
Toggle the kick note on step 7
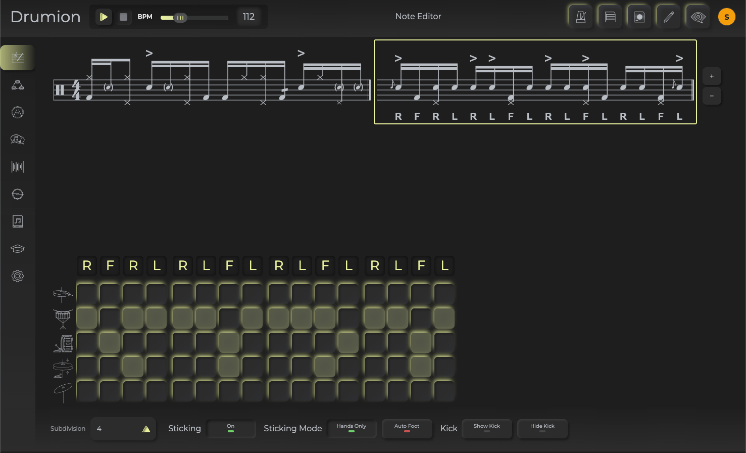(x=229, y=343)
